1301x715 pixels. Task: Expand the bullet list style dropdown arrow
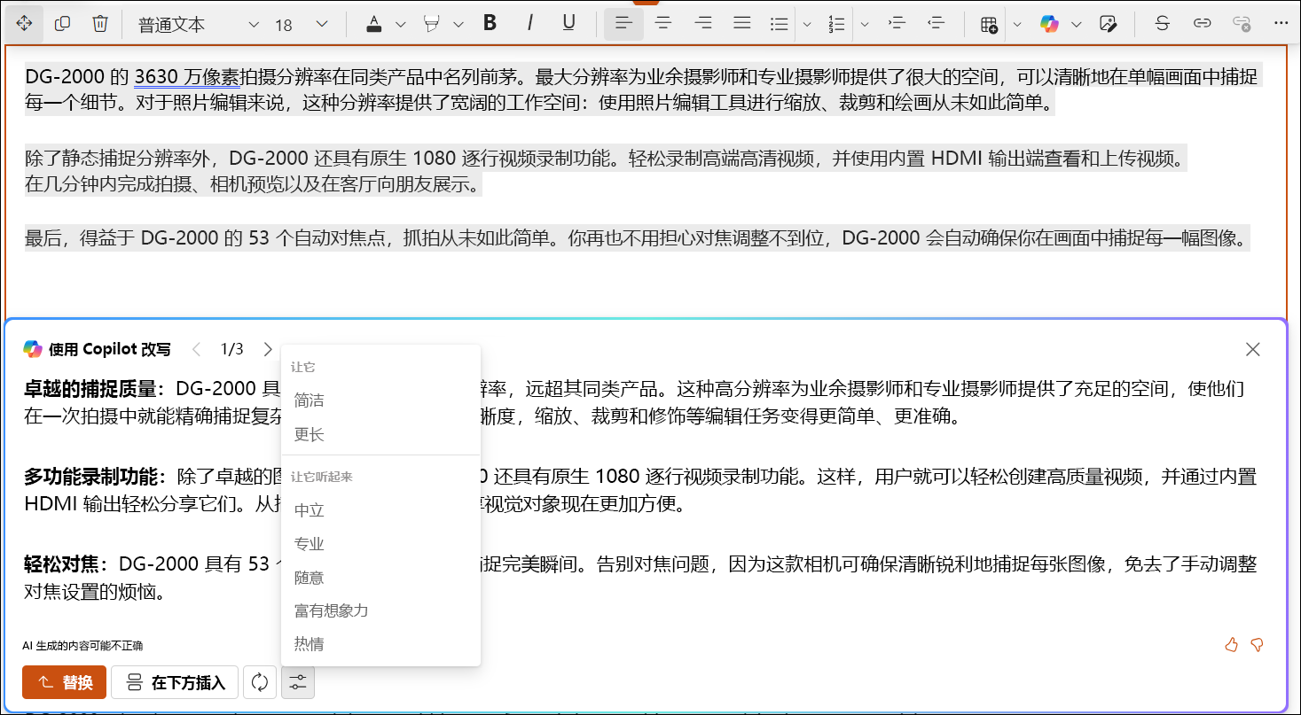pos(807,24)
